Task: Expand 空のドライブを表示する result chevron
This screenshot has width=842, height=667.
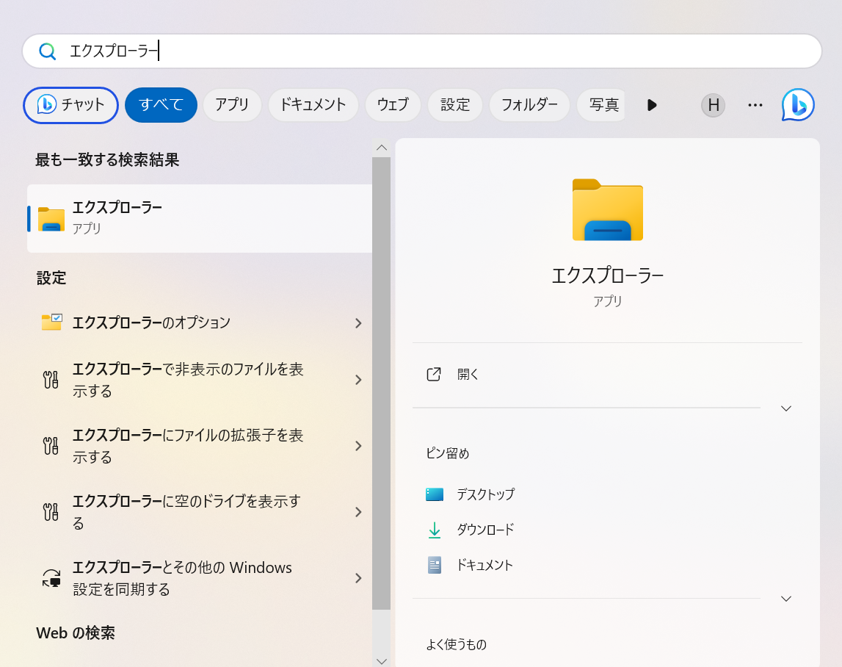Action: [x=358, y=512]
